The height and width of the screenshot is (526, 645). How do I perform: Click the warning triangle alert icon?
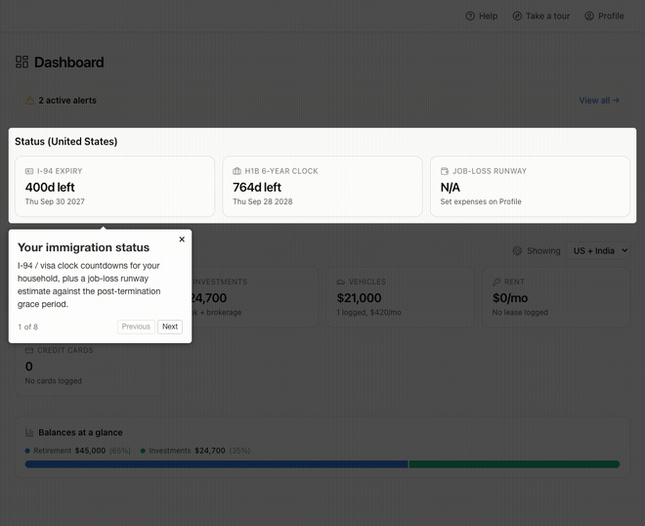29,101
